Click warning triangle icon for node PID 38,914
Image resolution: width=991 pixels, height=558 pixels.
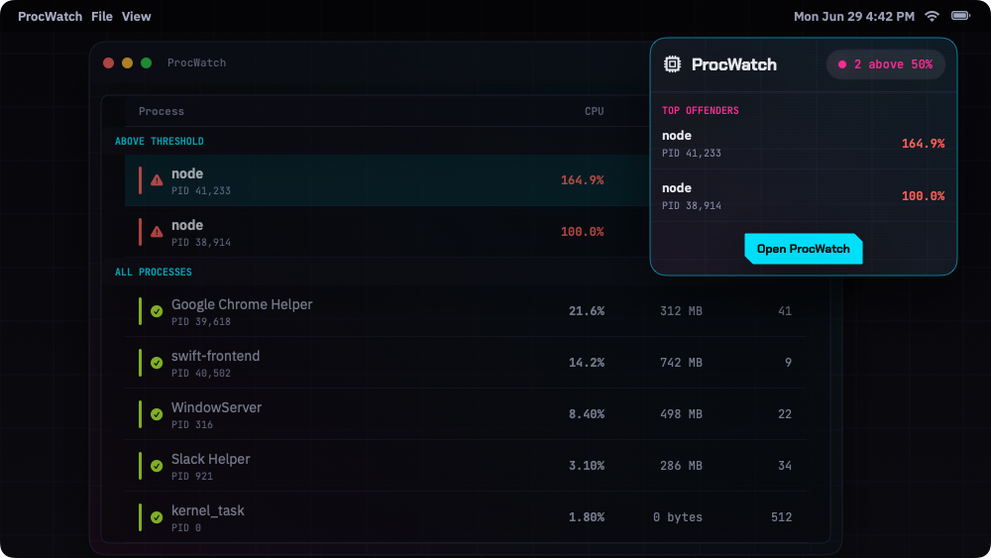click(x=157, y=232)
